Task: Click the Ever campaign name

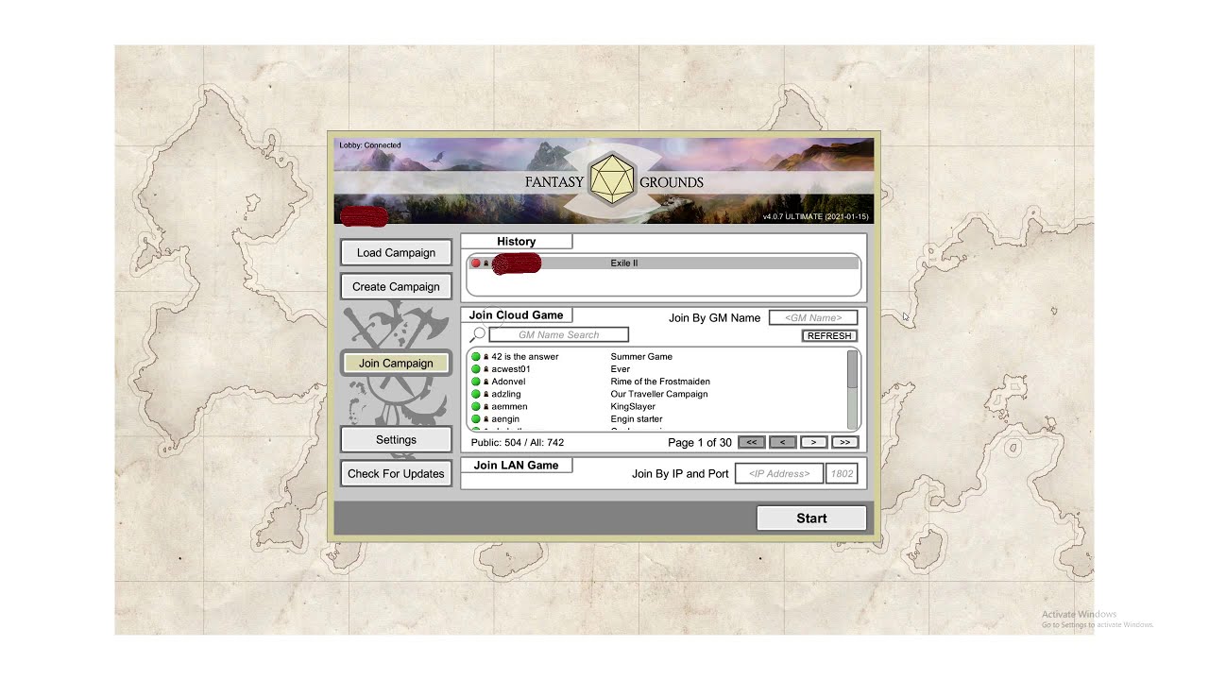Action: tap(620, 369)
